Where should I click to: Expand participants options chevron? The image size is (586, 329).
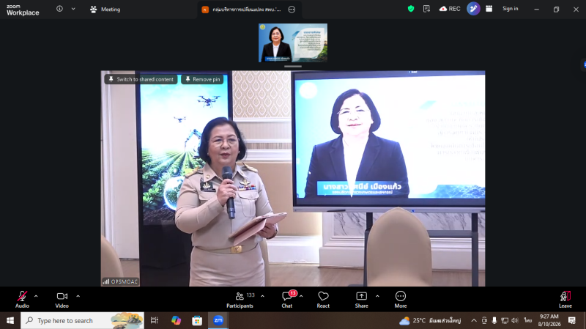tap(262, 296)
